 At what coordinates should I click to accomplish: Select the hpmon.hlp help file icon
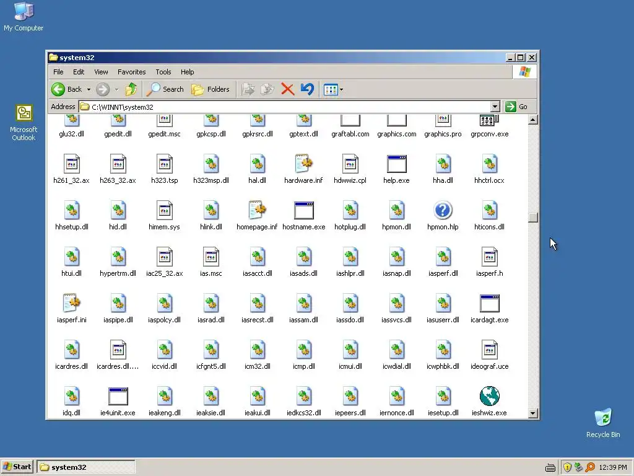click(x=443, y=211)
